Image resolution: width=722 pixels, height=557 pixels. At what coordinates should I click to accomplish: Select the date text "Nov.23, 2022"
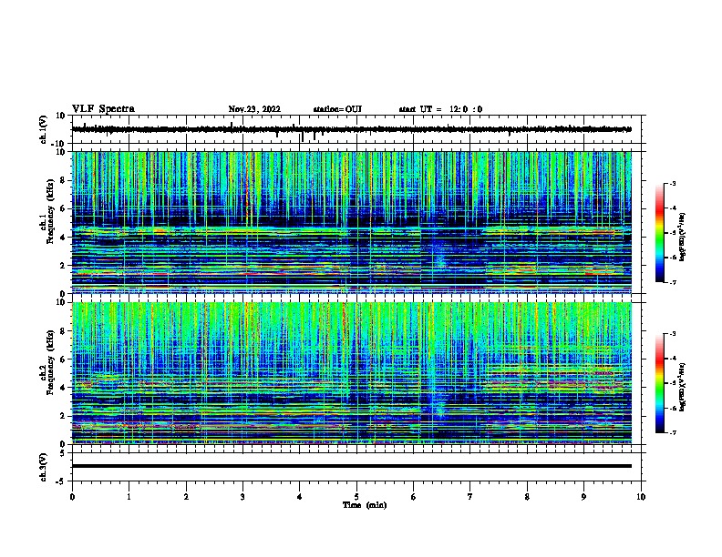254,109
